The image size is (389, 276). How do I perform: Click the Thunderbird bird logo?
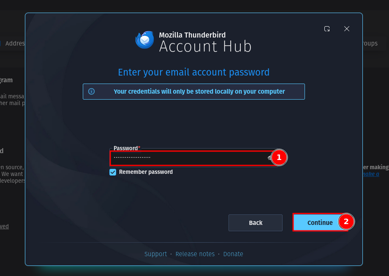pos(144,40)
